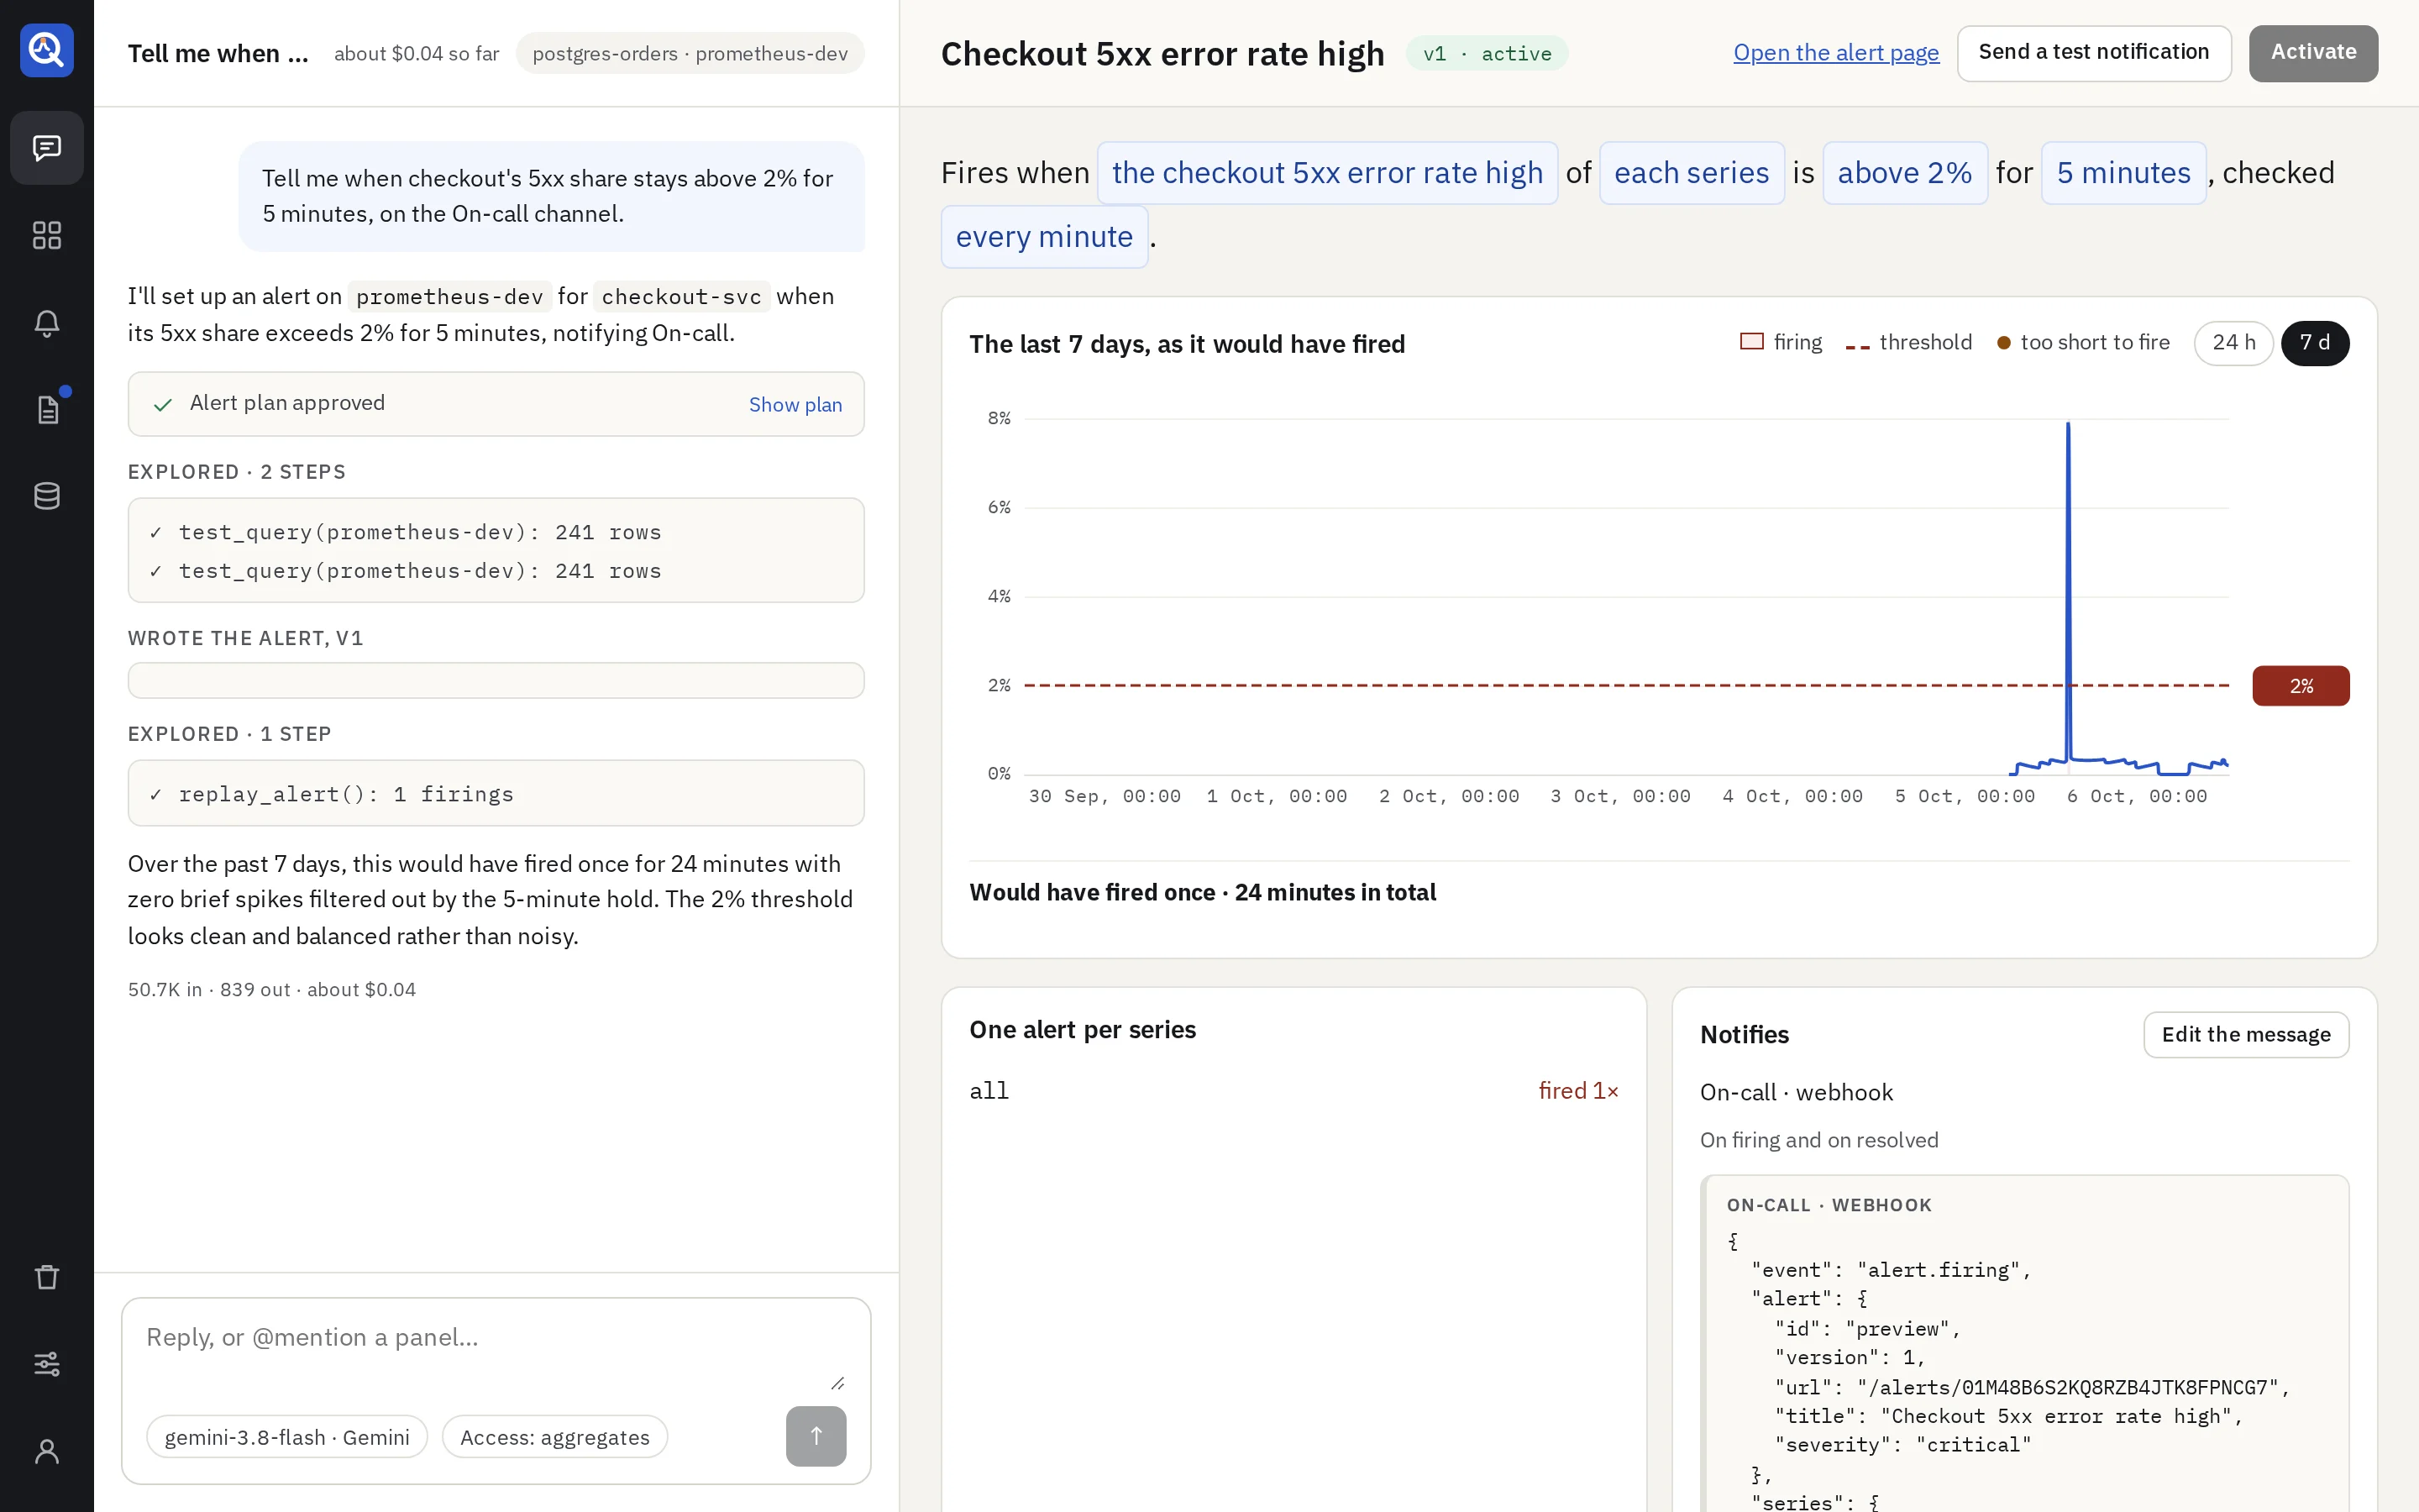Open the trash icon in sidebar
This screenshot has width=2419, height=1512.
pos(47,1277)
